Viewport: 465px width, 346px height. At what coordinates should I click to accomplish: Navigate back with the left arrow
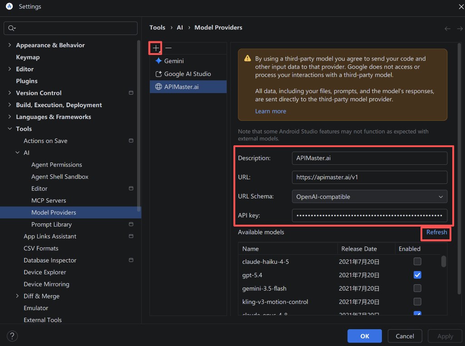point(447,29)
